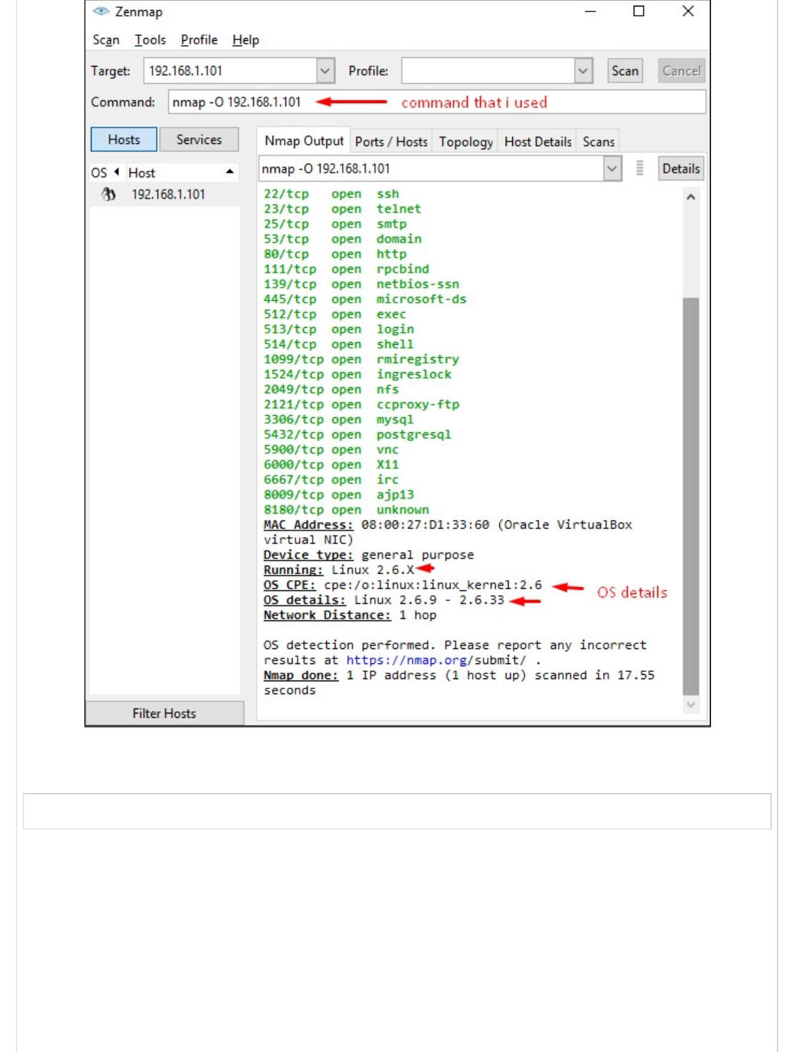794x1052 pixels.
Task: Open the Scan menu
Action: coord(106,40)
